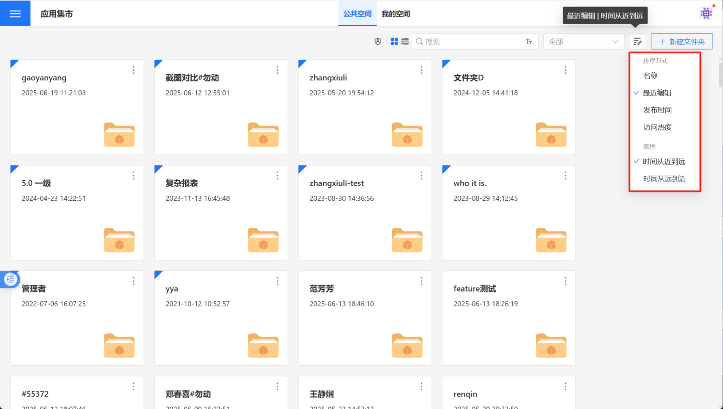This screenshot has height=409, width=723.
Task: Click the 新建文件夹 button
Action: coord(682,42)
